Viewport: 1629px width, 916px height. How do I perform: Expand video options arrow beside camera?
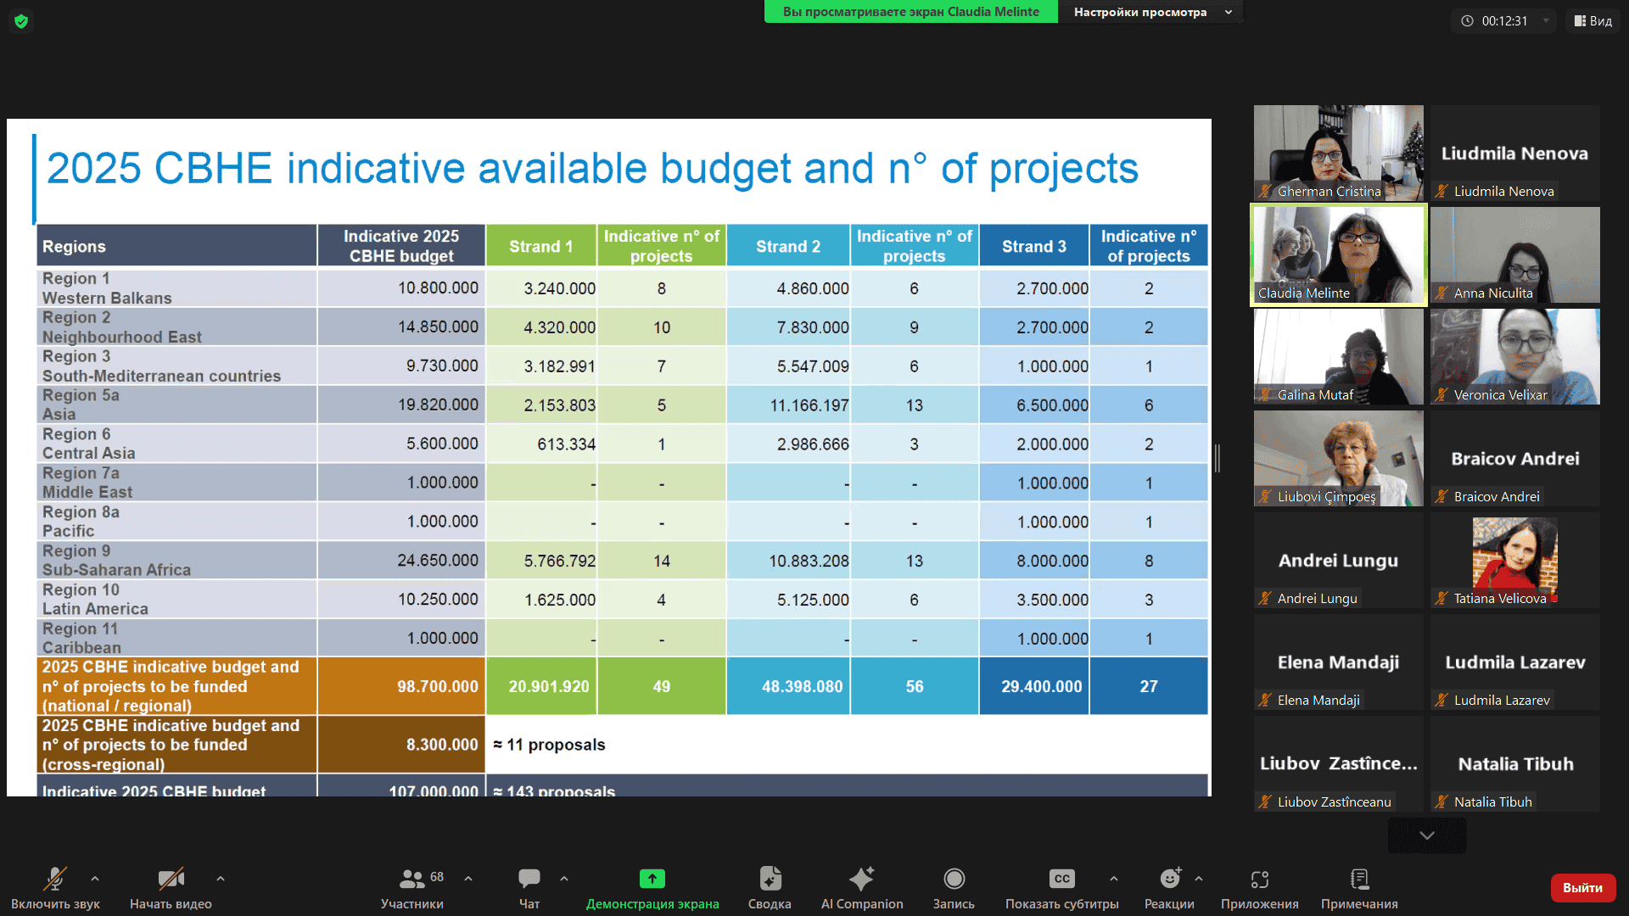click(221, 879)
